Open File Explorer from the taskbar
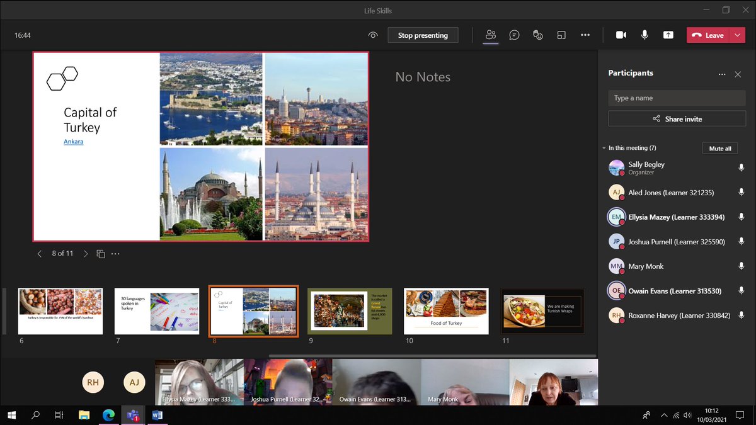756x425 pixels. tap(84, 415)
